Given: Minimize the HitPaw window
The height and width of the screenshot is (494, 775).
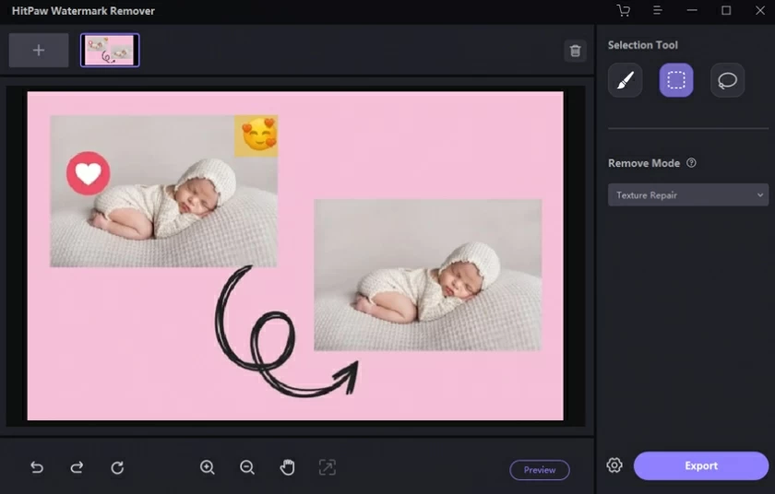Looking at the screenshot, I should pyautogui.click(x=692, y=10).
